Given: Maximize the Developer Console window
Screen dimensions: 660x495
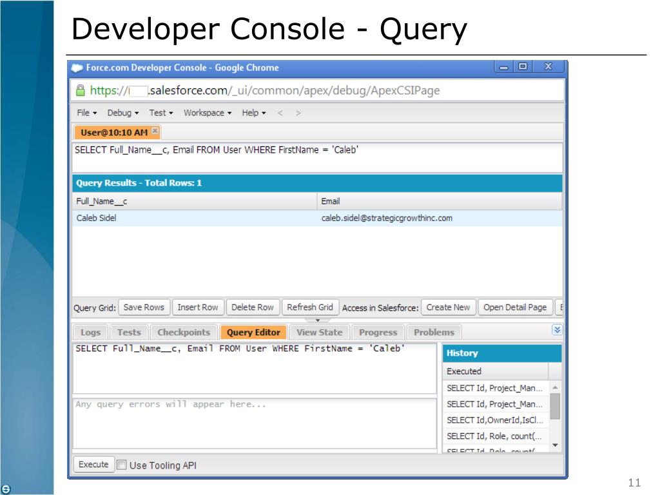Looking at the screenshot, I should coord(523,66).
